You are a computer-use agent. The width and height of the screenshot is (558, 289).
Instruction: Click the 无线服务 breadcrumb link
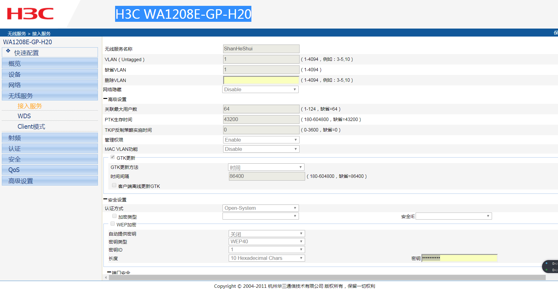[17, 33]
